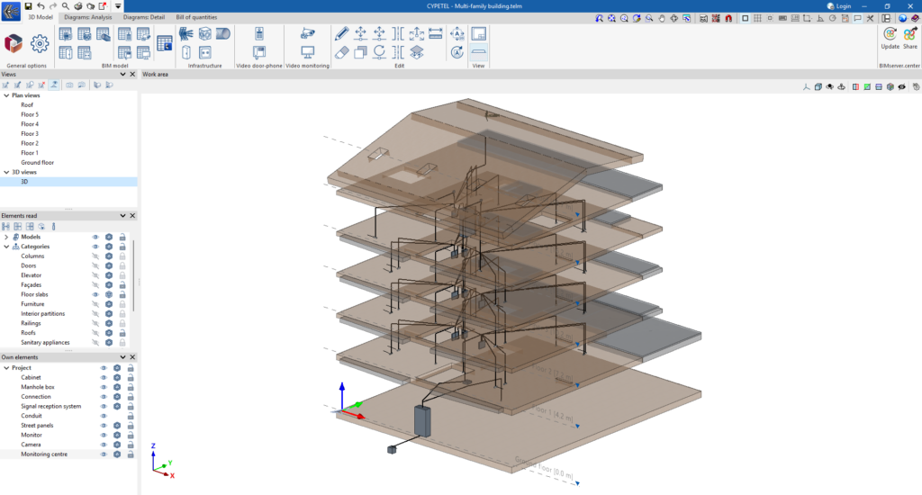Select the eraser delete tool
922x495 pixels.
pos(341,53)
